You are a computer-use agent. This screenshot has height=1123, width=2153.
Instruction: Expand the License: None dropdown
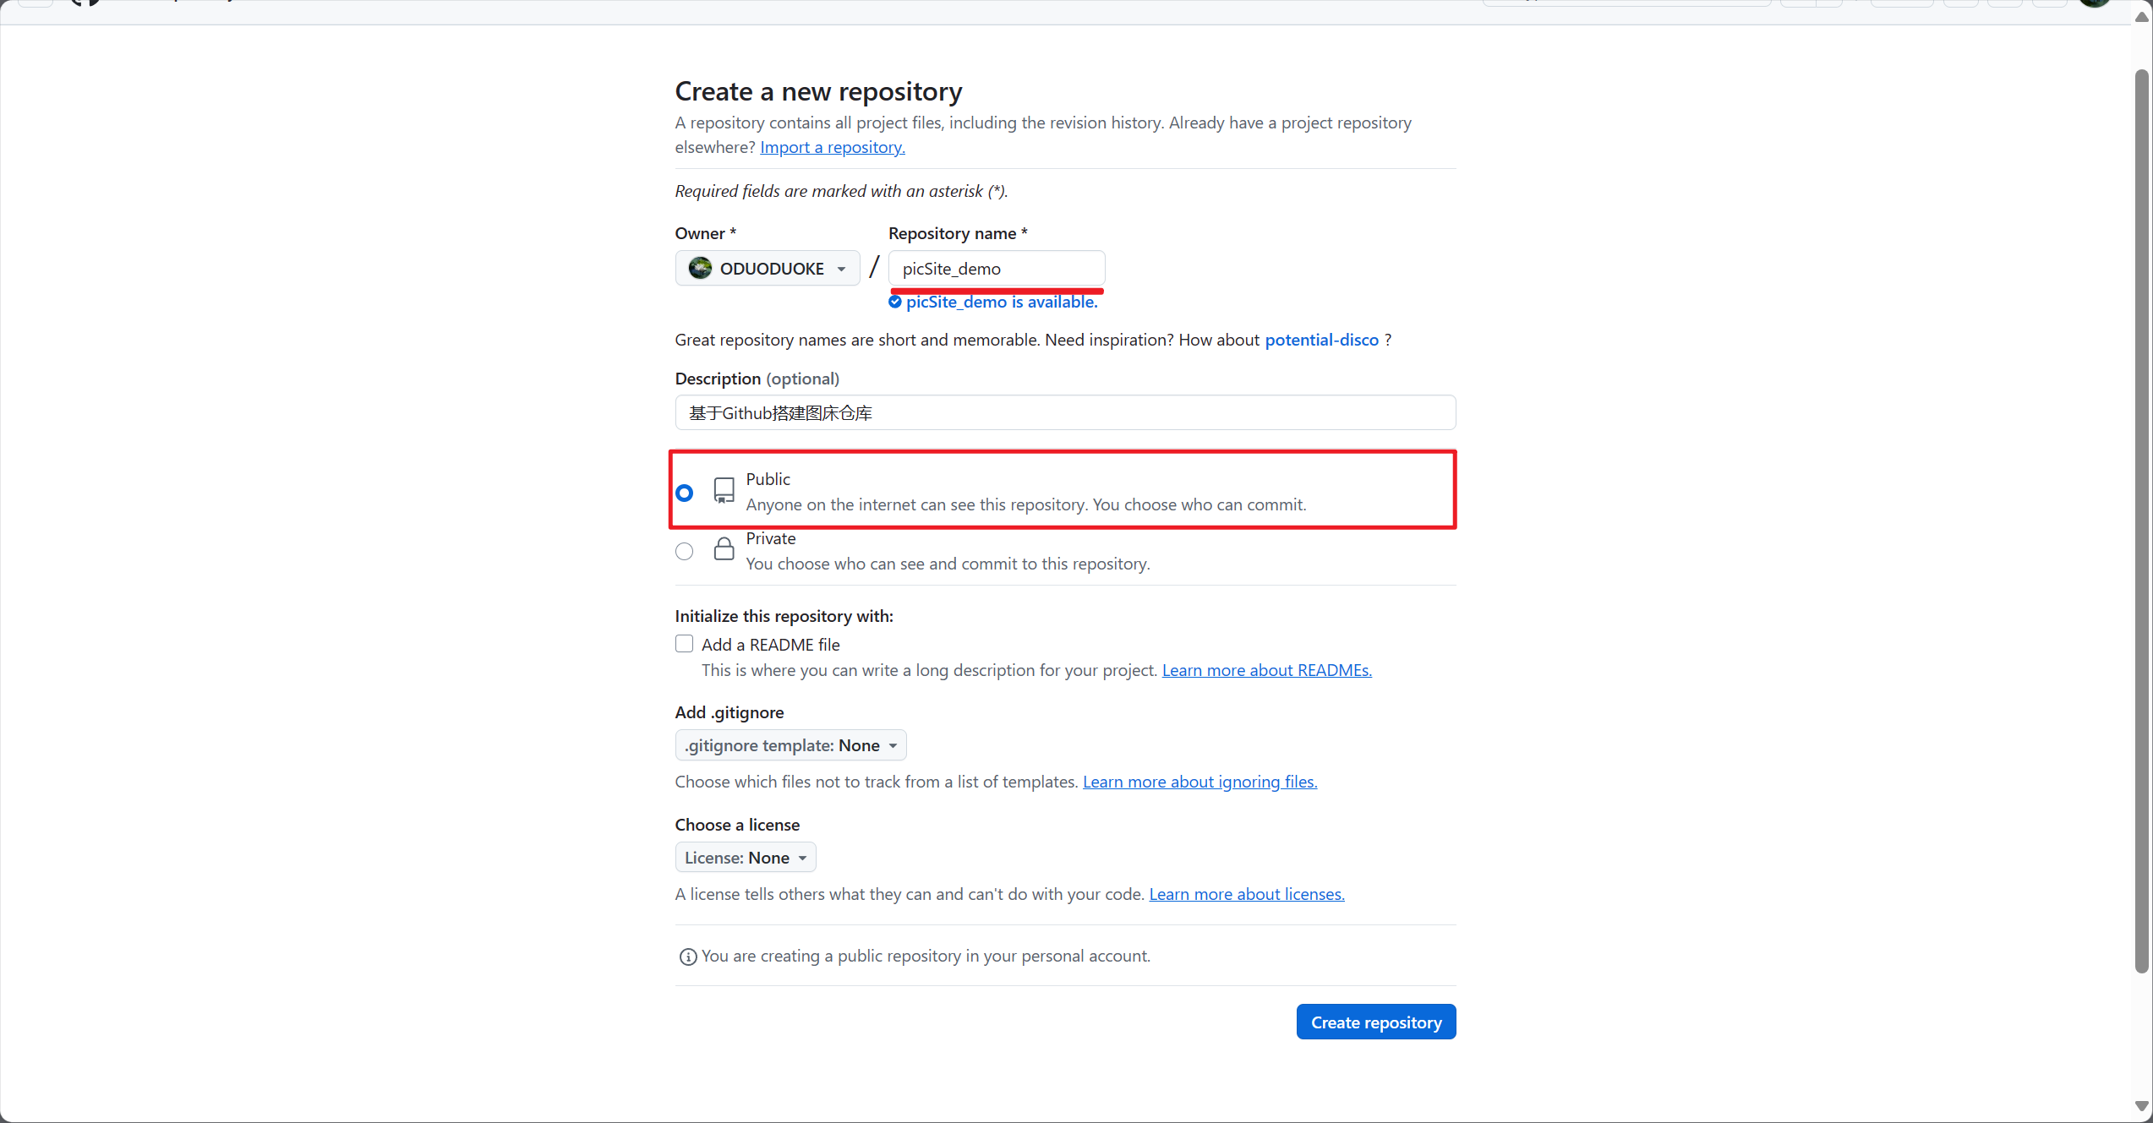tap(746, 858)
